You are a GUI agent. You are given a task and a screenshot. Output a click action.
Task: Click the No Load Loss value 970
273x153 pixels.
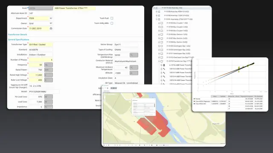click(36, 96)
